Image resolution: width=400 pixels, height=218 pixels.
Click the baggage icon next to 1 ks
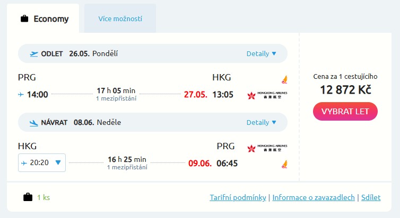[28, 197]
